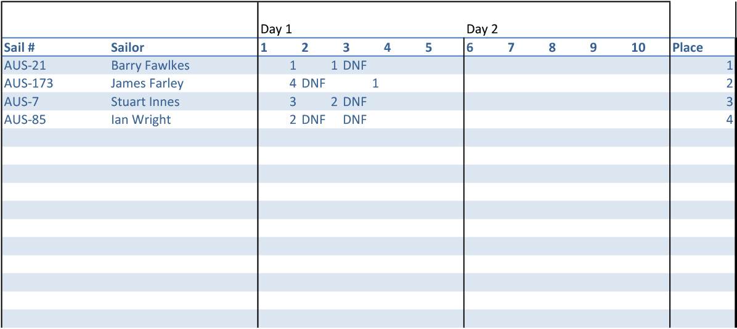This screenshot has width=737, height=329.
Task: Click the Sailor column header
Action: 128,47
